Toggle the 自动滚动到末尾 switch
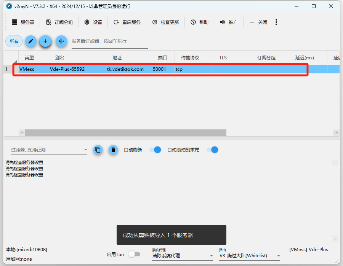The image size is (343, 266). click(x=212, y=150)
